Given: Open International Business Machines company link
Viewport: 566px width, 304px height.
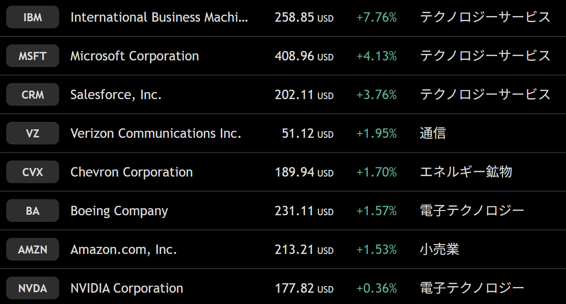Looking at the screenshot, I should tap(159, 17).
